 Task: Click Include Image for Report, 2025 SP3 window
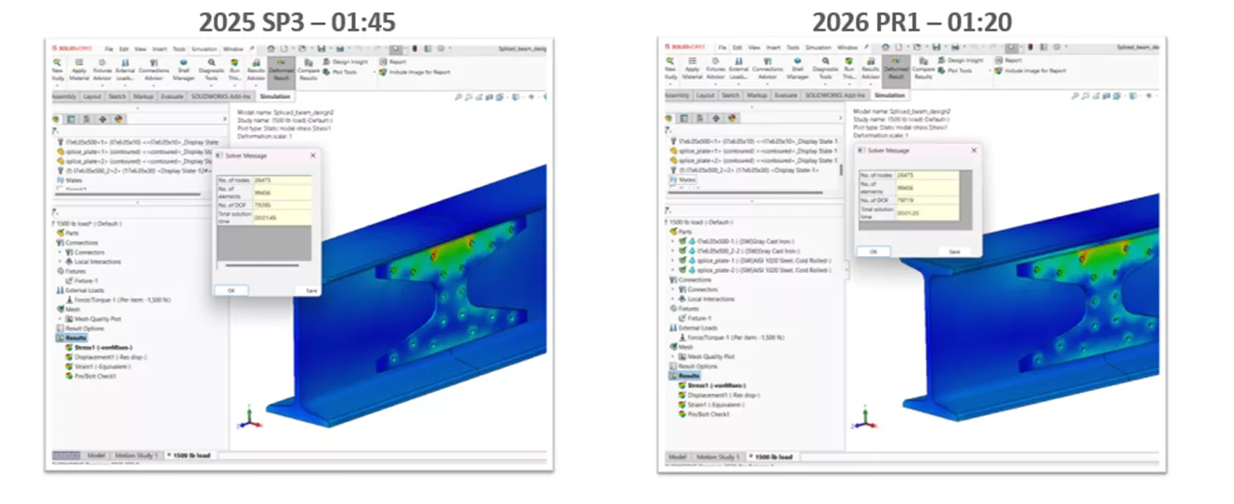point(415,70)
